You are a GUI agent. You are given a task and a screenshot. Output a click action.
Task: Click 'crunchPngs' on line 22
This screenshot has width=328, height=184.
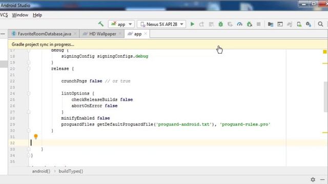click(x=74, y=81)
